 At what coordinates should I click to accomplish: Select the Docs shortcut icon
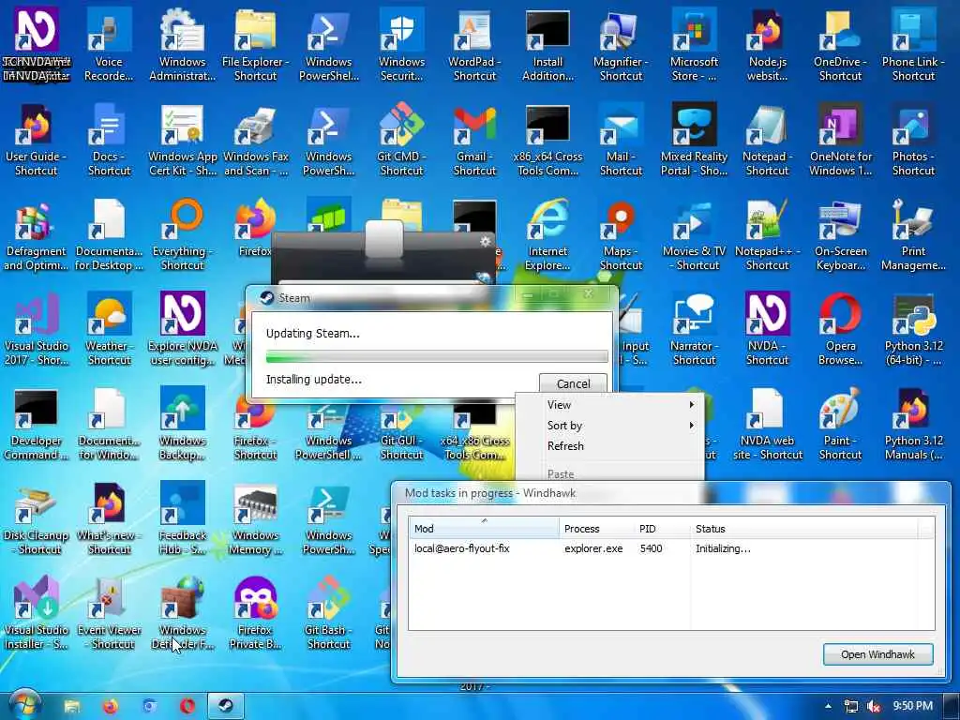point(109,139)
